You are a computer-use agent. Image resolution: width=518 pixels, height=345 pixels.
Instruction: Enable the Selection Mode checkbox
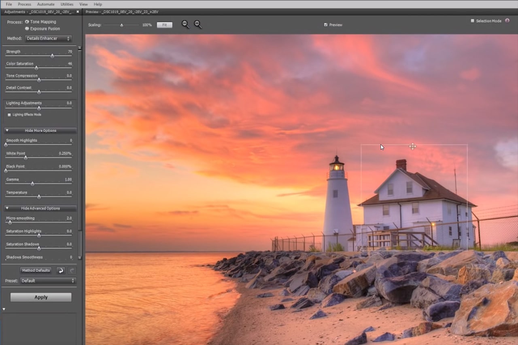tap(472, 21)
